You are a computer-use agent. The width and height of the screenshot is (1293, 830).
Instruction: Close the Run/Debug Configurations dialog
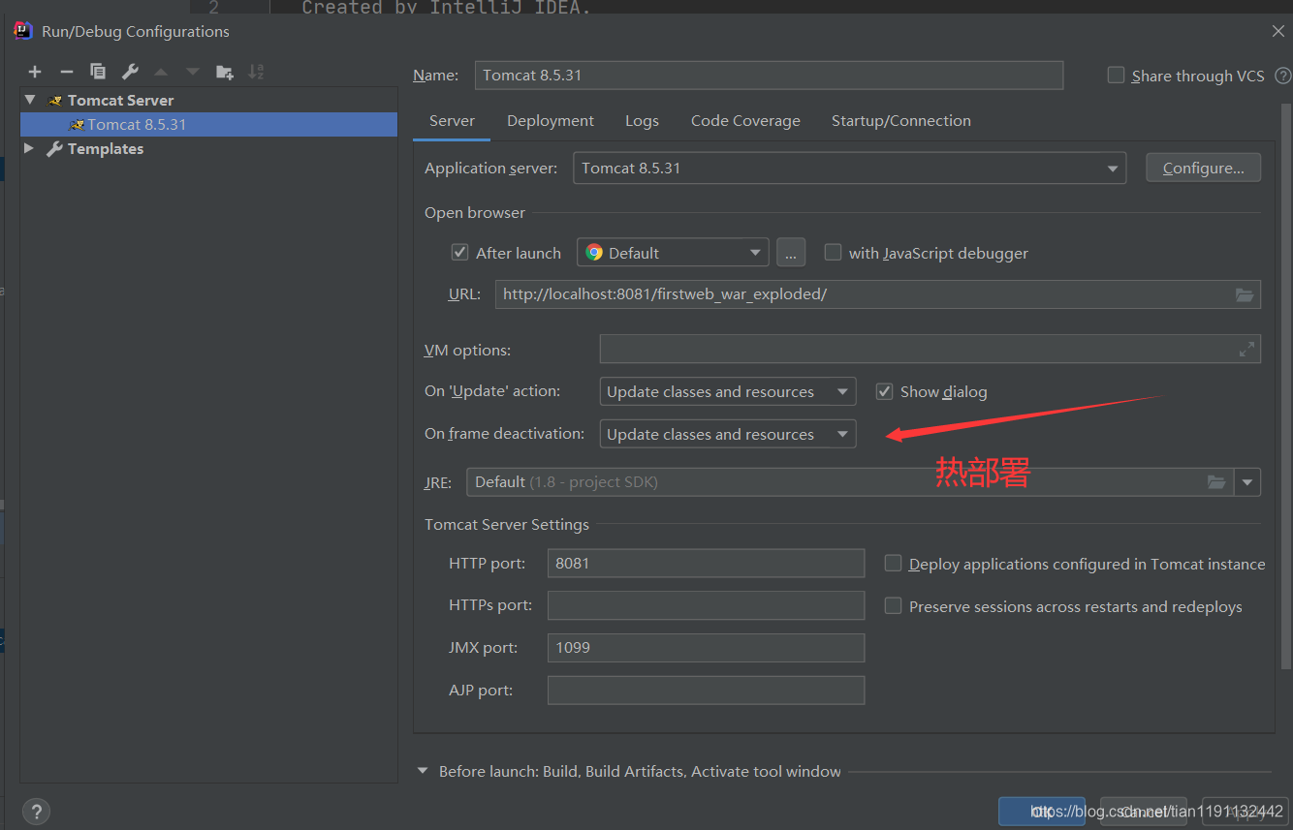(x=1278, y=31)
